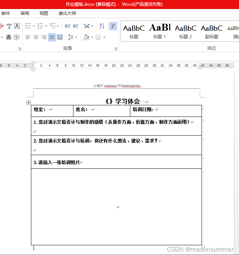The image size is (239, 255).
Task: Click the Phonetic Guide wén icon
Action: click(9, 26)
